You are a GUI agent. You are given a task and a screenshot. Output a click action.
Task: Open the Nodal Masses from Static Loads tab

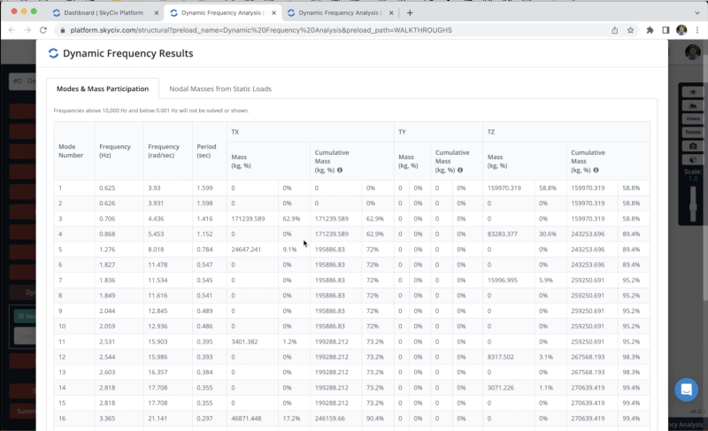click(220, 89)
